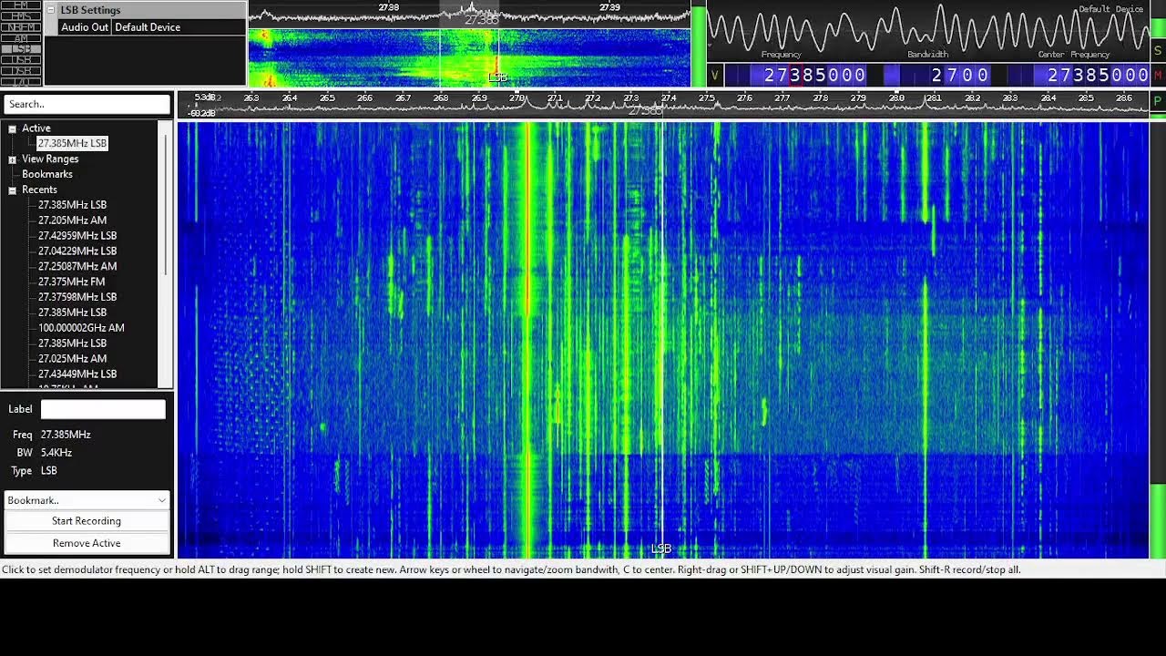The width and height of the screenshot is (1166, 656).
Task: Select the FM demodulator mode
Action: 21,5
